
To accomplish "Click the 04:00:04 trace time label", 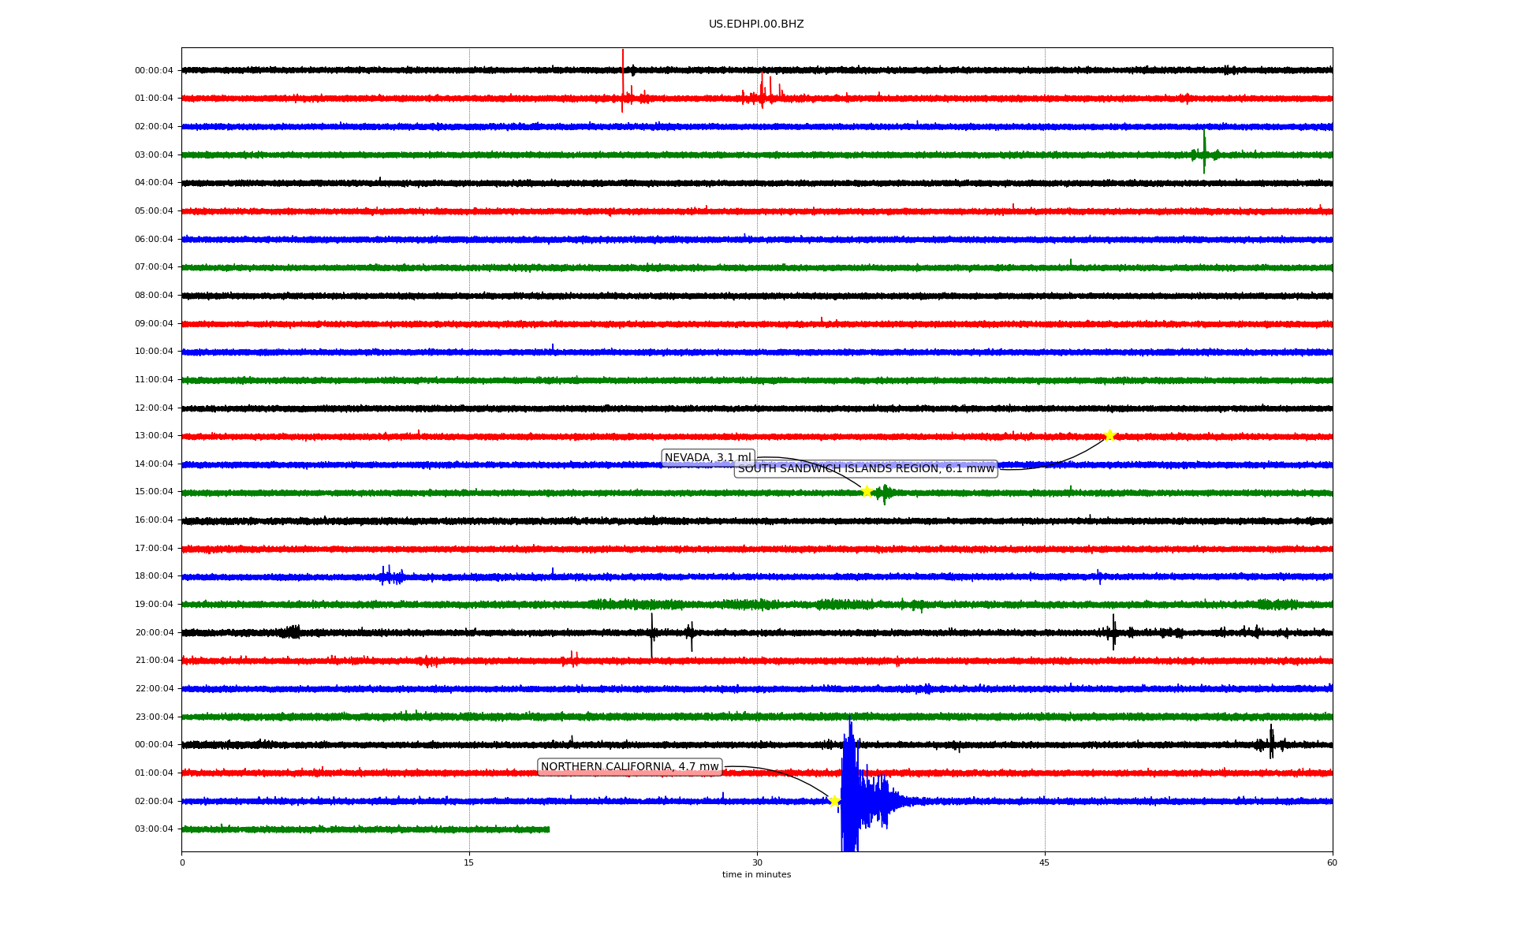I will pyautogui.click(x=154, y=183).
